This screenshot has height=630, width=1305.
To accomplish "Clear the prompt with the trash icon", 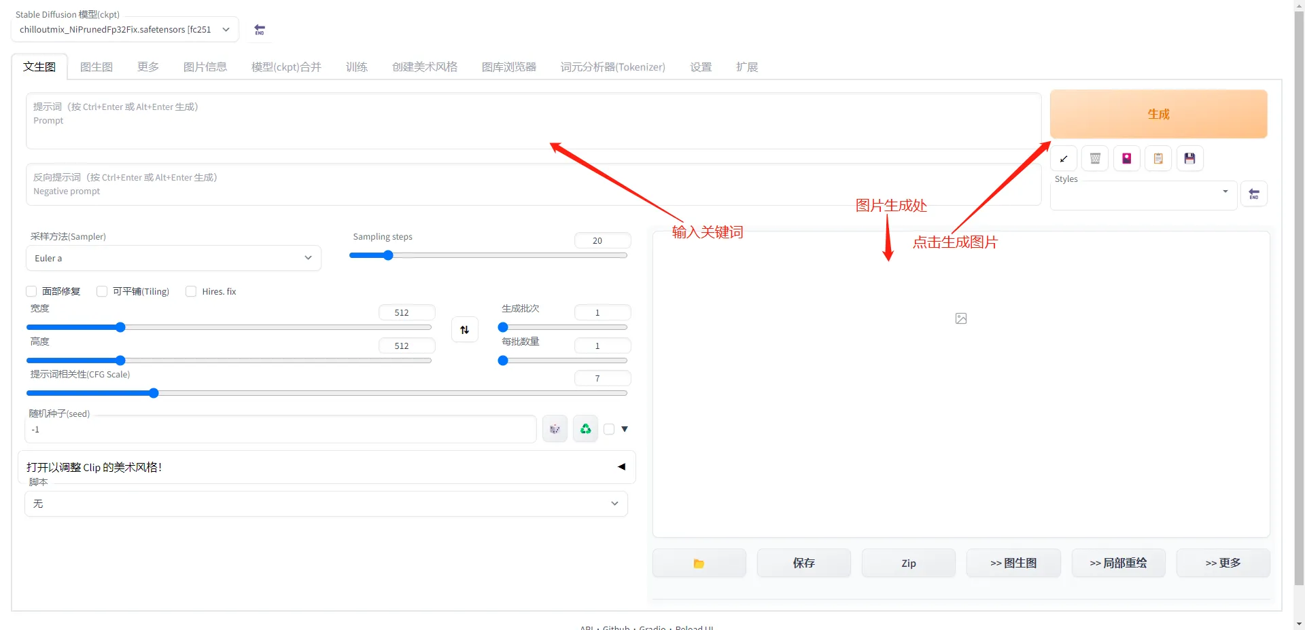I will (x=1095, y=159).
